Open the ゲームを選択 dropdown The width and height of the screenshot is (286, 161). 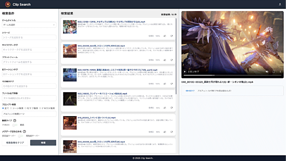[29, 25]
